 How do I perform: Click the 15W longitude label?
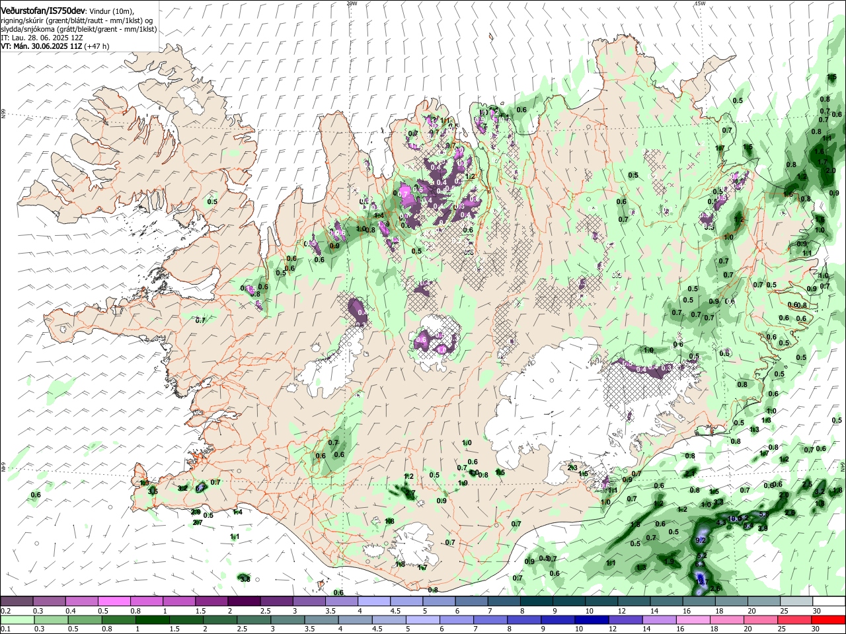tap(699, 3)
